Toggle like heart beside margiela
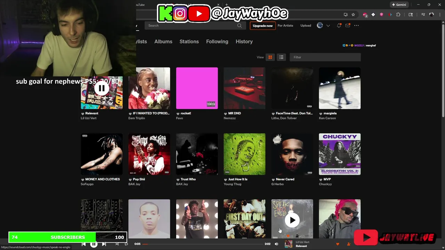 pyautogui.click(x=321, y=114)
